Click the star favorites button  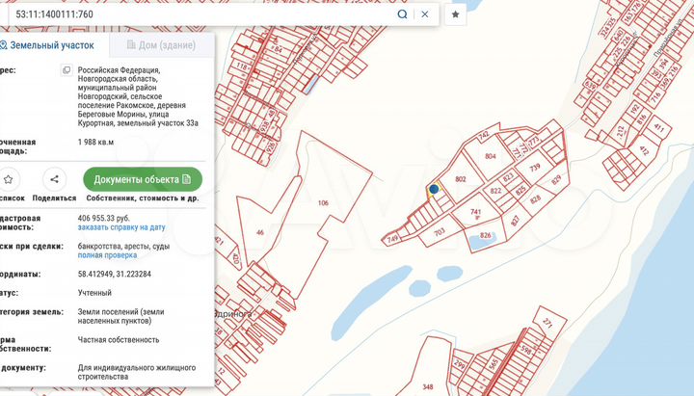click(456, 14)
